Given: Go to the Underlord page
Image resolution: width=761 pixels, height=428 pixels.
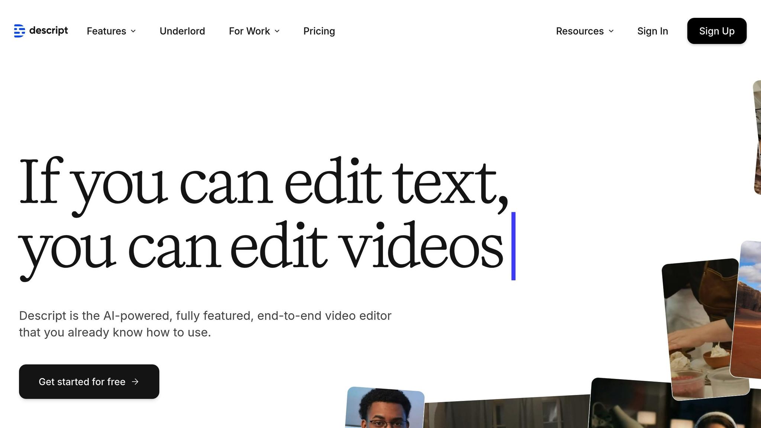Looking at the screenshot, I should pyautogui.click(x=182, y=31).
